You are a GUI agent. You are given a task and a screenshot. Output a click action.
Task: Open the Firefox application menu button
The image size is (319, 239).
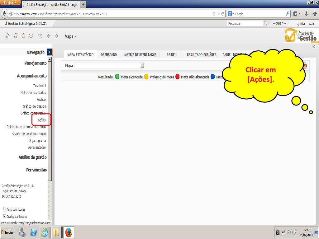[x=10, y=2]
